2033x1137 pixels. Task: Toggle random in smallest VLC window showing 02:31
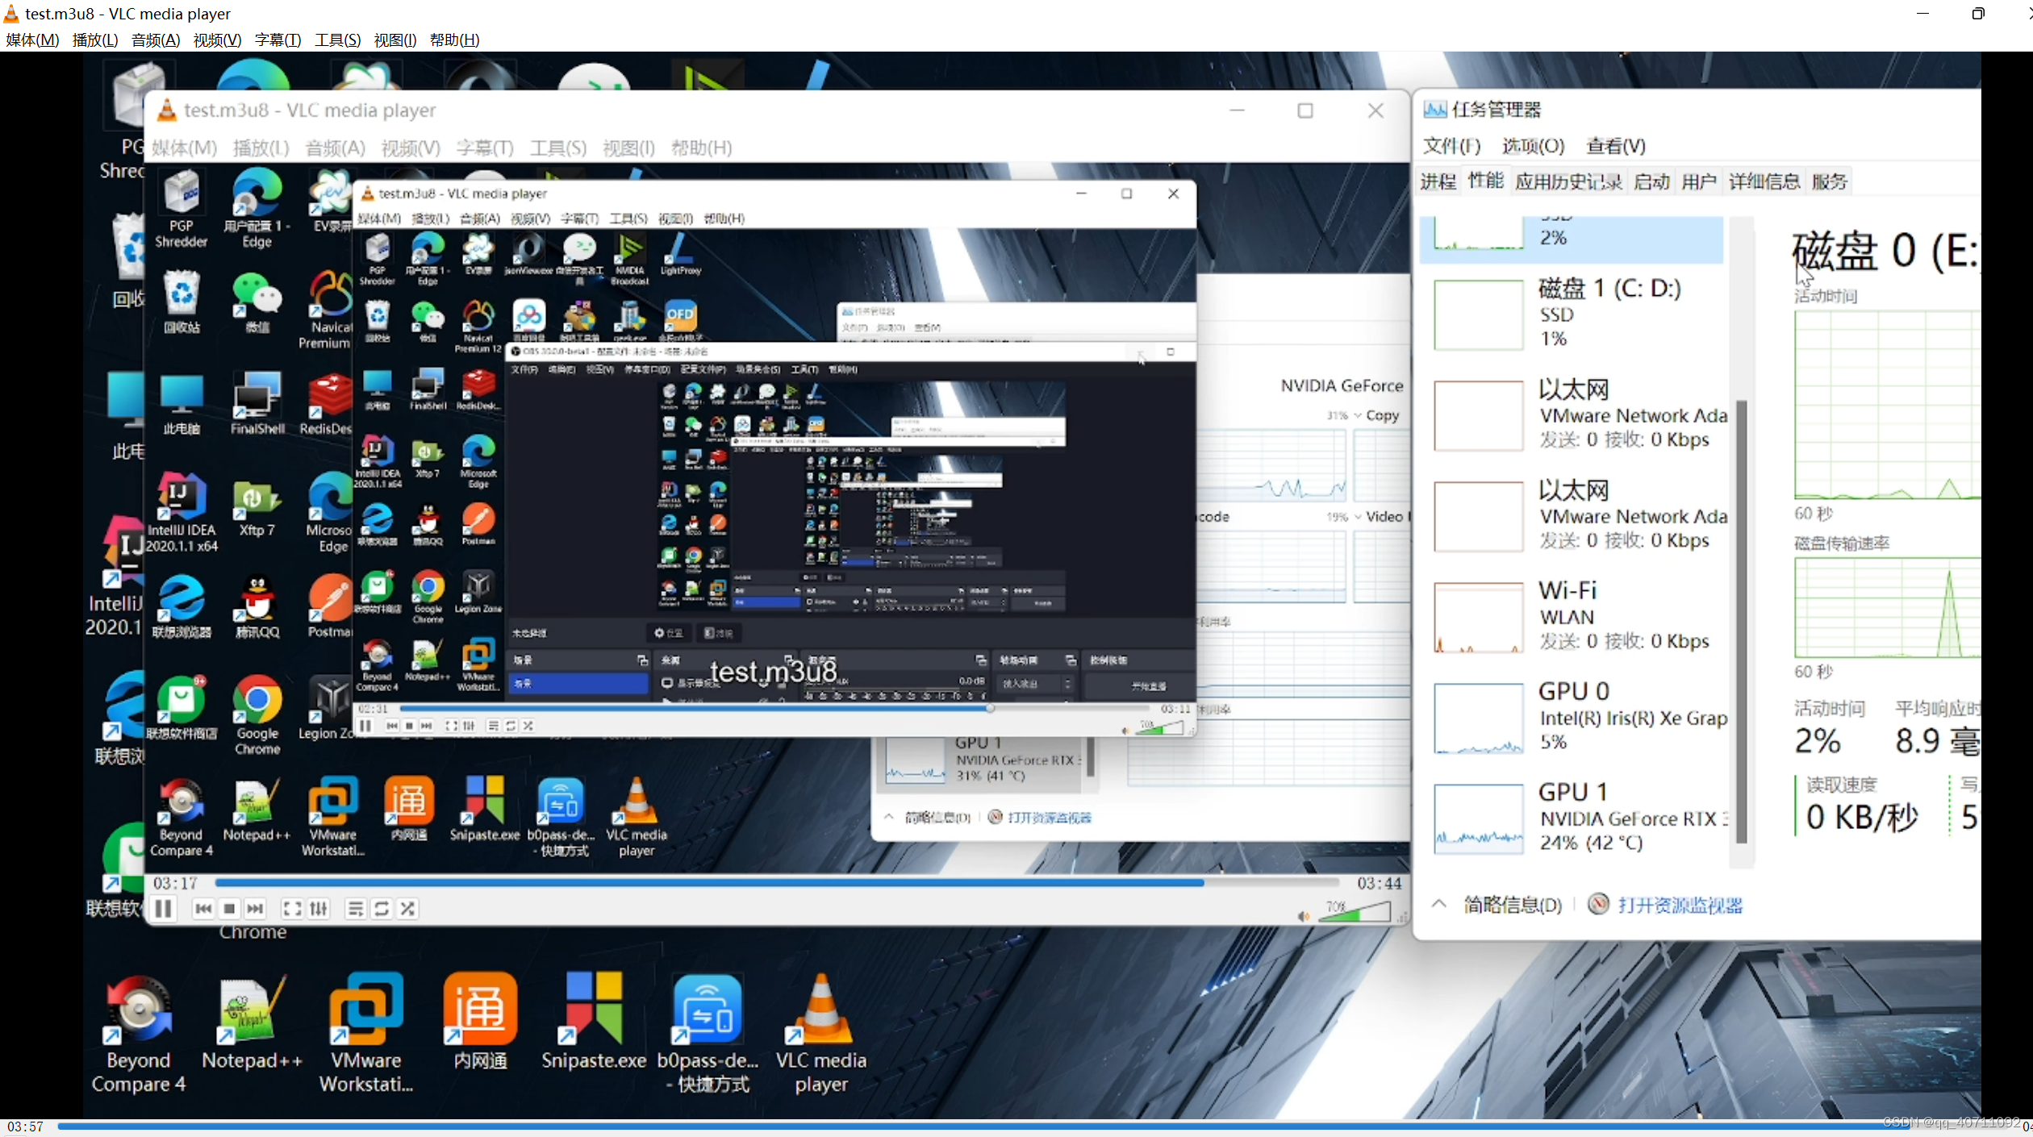tap(528, 726)
